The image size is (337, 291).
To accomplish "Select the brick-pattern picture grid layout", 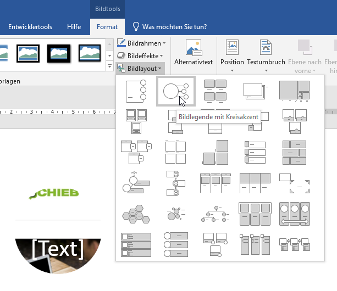I will point(295,153).
